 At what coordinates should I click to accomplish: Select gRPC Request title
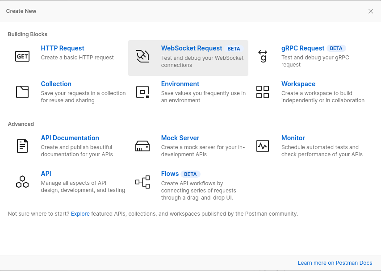(x=303, y=48)
